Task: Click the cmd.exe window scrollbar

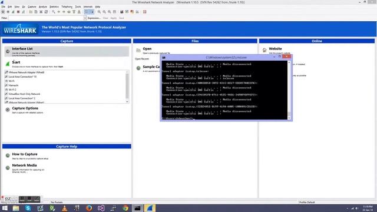Action: [289, 90]
